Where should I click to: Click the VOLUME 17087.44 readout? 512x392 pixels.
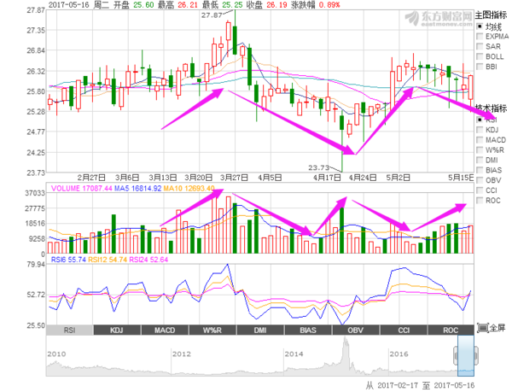[x=82, y=189]
